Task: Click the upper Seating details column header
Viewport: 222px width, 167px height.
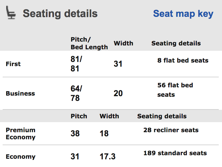Action: (176, 43)
